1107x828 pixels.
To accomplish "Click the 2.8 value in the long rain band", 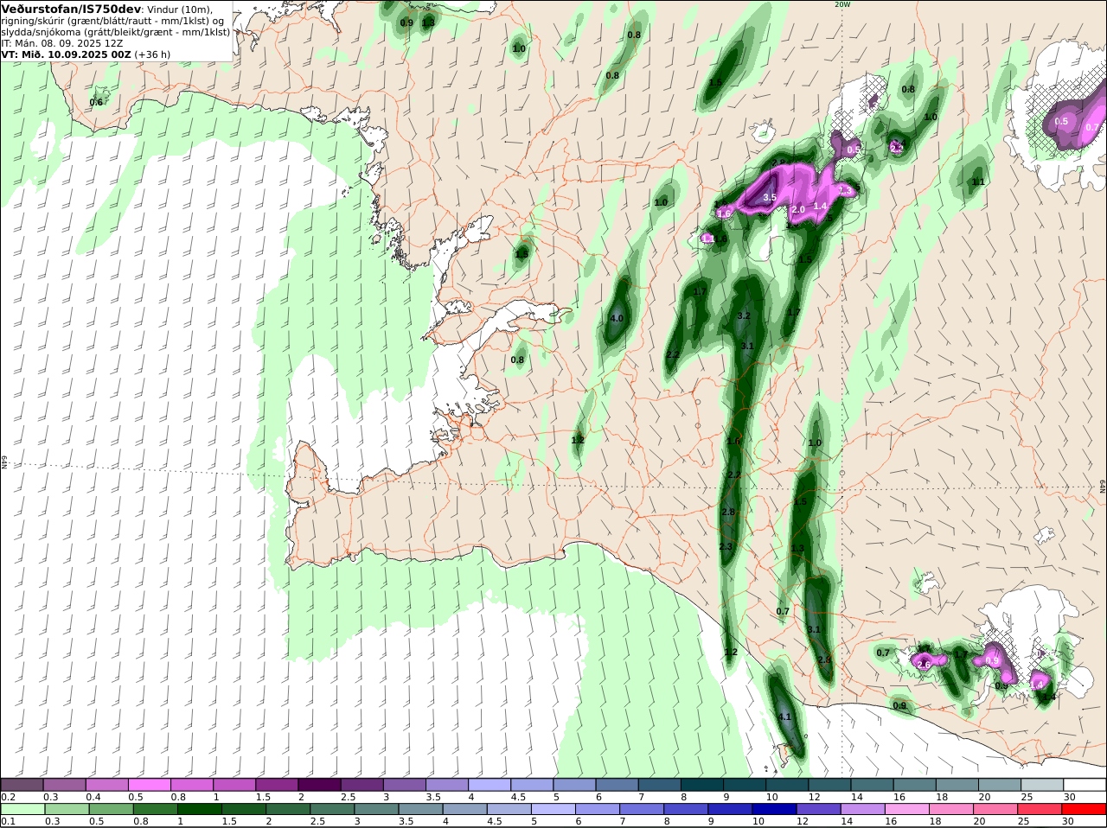I will coord(727,513).
